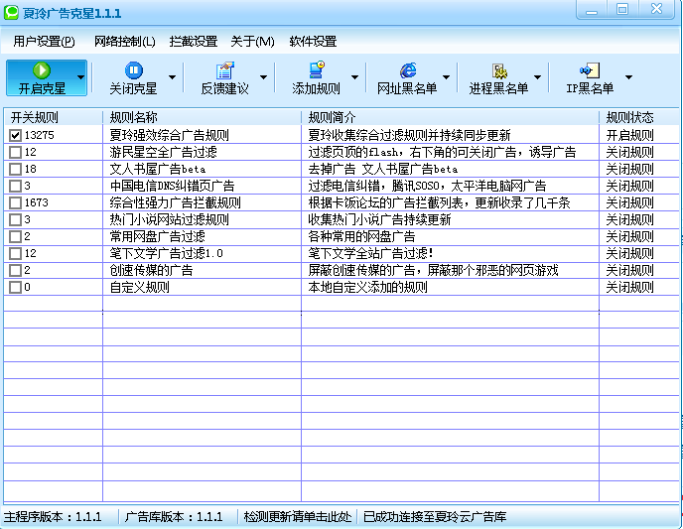
Task: Open the 网络控制(L) menu
Action: 124,42
